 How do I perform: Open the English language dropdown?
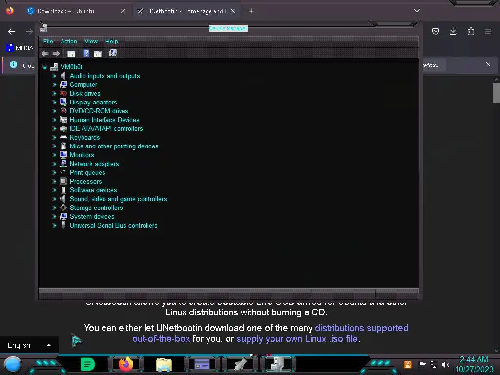[29, 345]
